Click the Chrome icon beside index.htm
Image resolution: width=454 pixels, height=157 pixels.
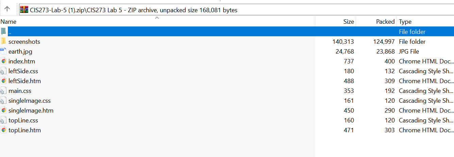3,61
